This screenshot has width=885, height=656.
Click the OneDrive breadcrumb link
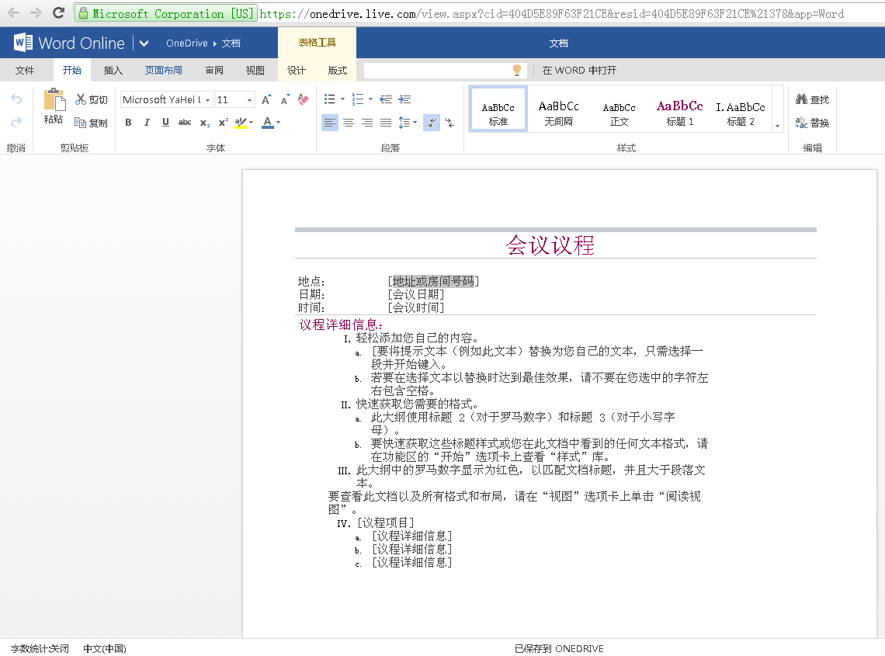pyautogui.click(x=187, y=43)
